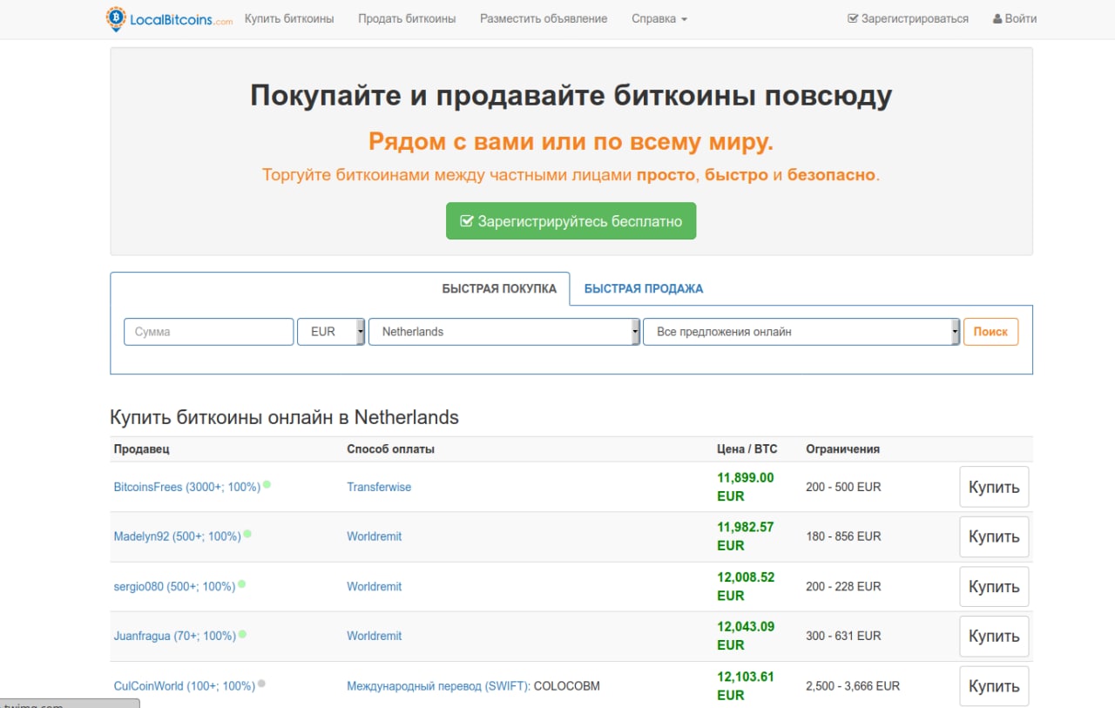Click the Способ оплаты column header

pos(390,449)
